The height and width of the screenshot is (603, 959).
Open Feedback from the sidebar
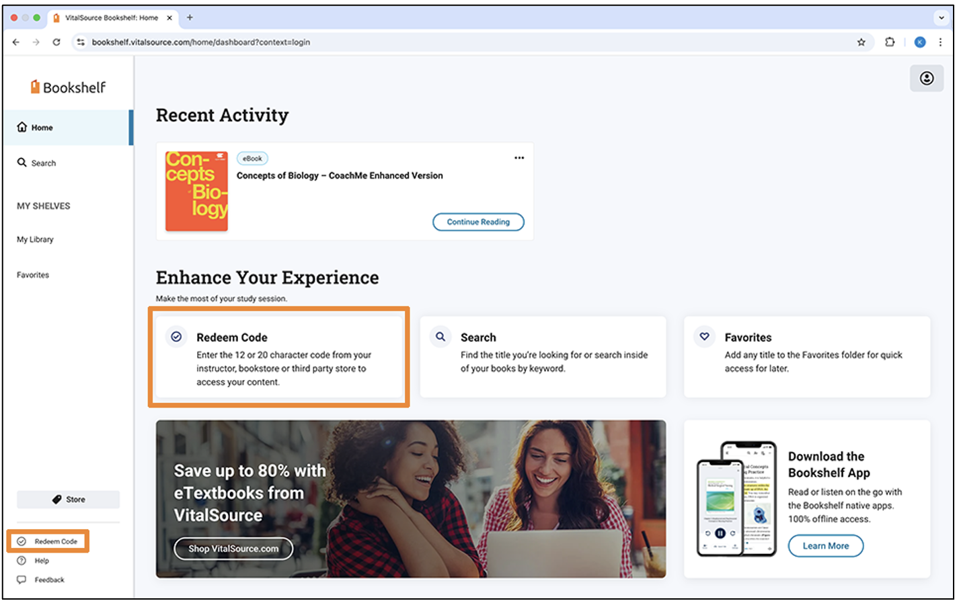[x=48, y=580]
